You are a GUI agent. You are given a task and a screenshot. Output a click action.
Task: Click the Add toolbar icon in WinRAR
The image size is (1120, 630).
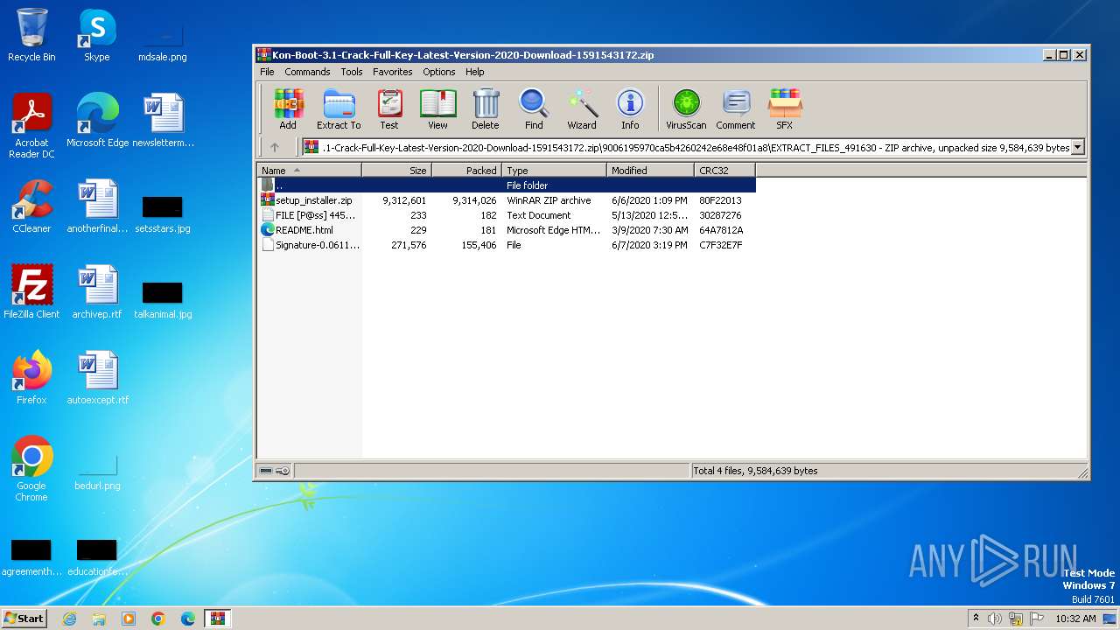point(288,109)
